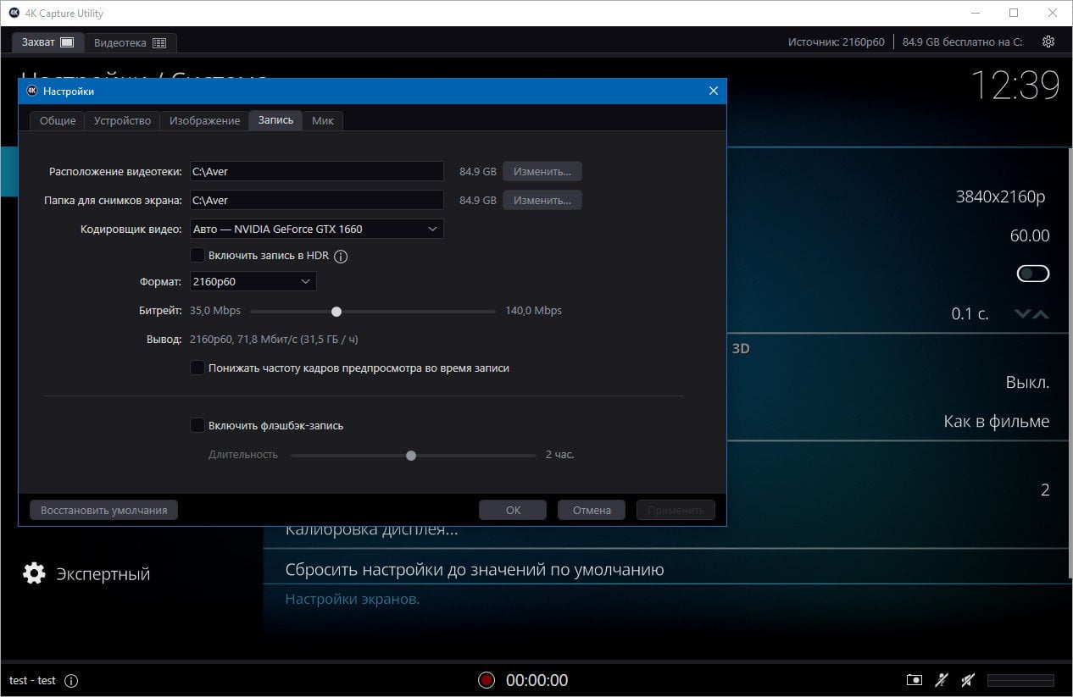Enable Включить флэшбэк-запись checkbox

[197, 426]
